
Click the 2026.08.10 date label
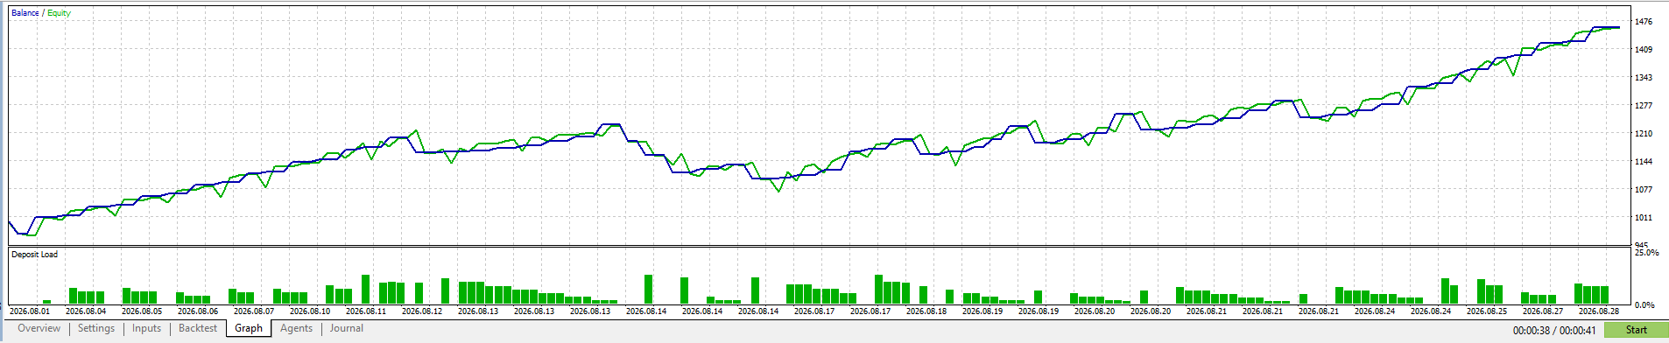(x=310, y=311)
